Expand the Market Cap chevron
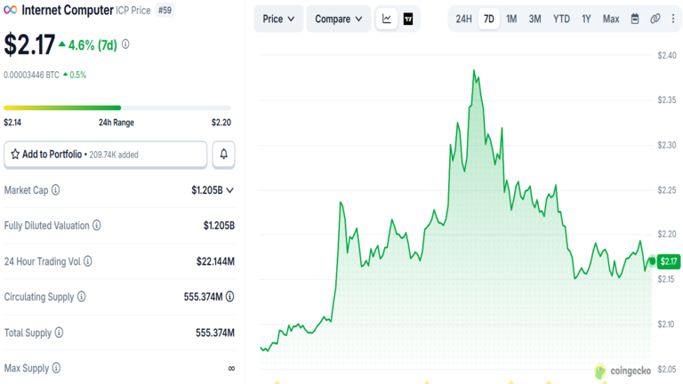The image size is (683, 384). [230, 190]
